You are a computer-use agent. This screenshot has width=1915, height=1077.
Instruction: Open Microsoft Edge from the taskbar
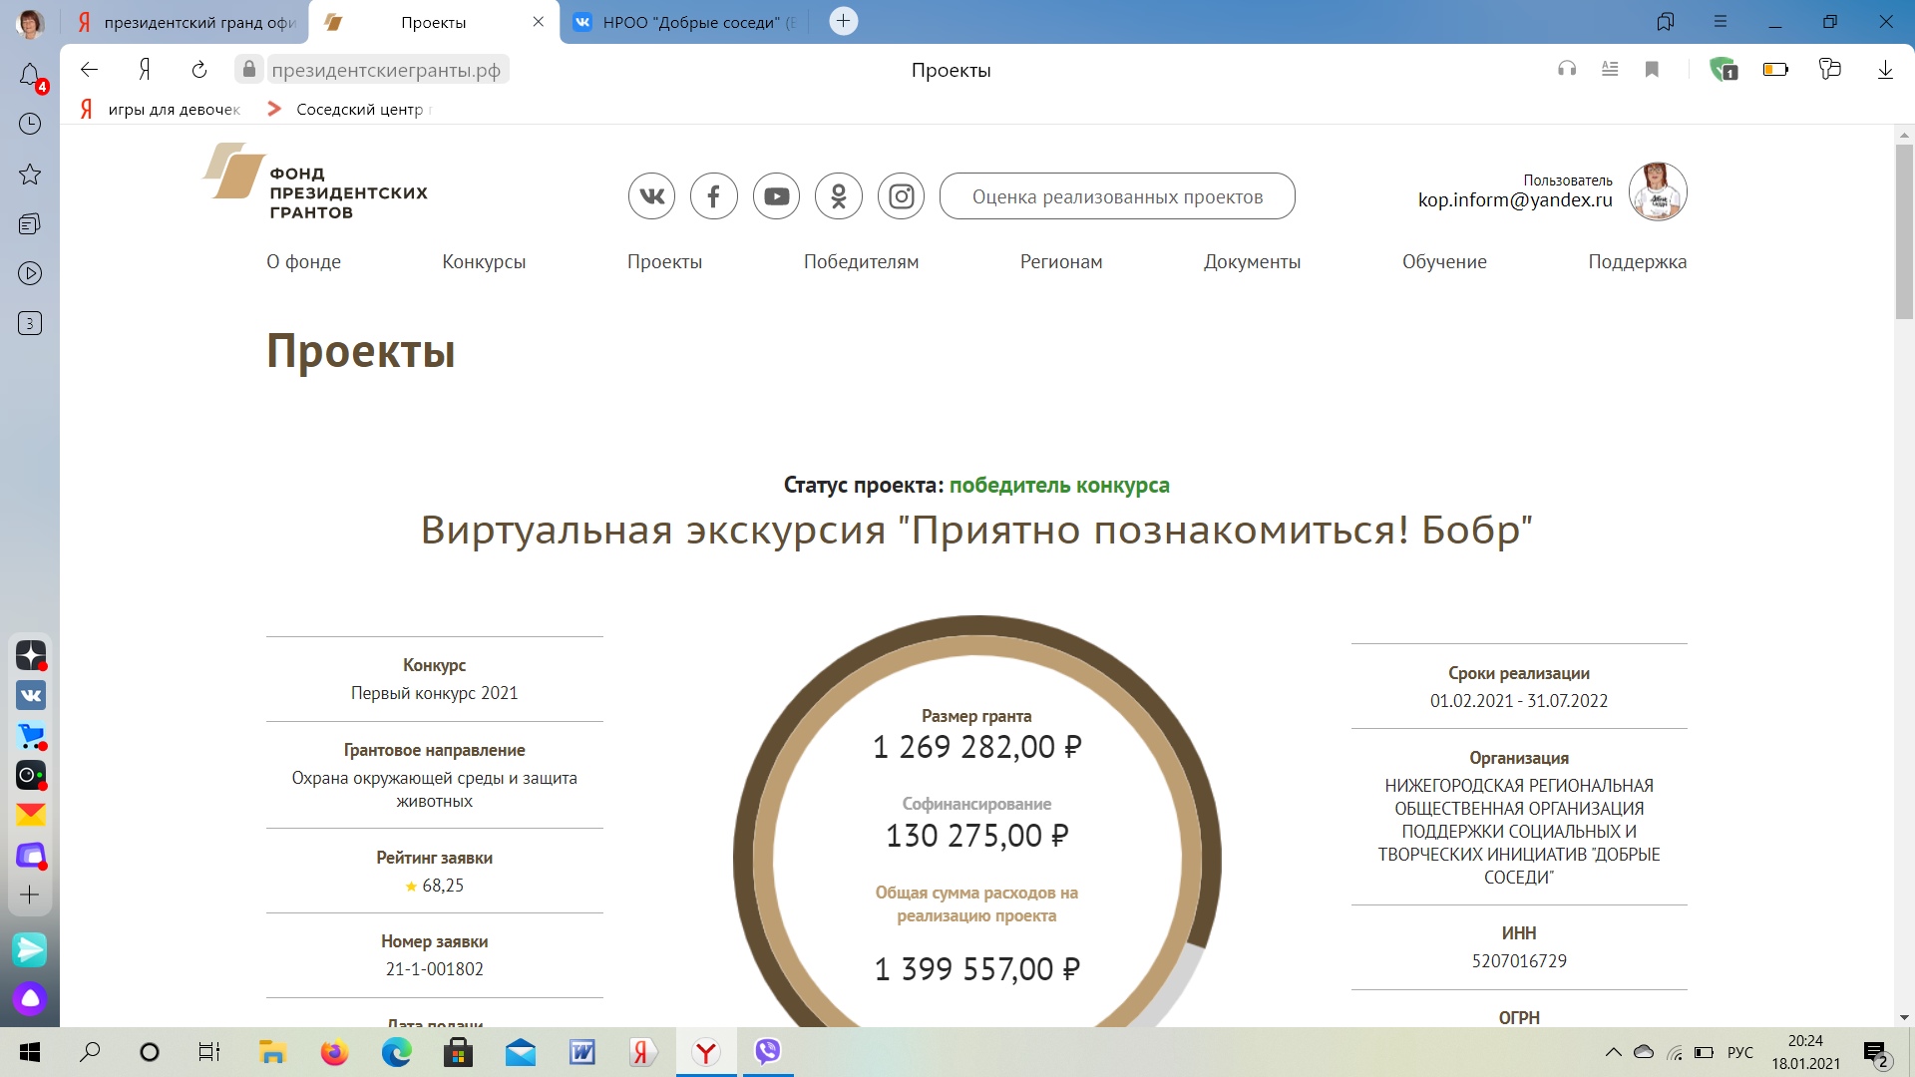click(x=396, y=1052)
